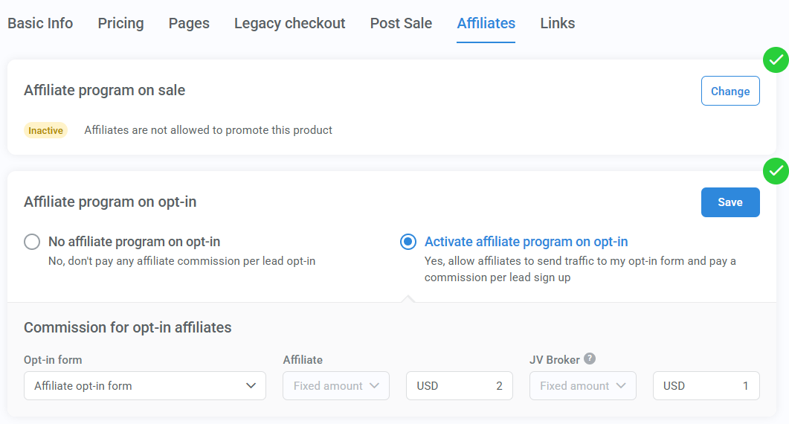The width and height of the screenshot is (789, 424).
Task: Open the Legacy checkout tab
Action: (x=289, y=23)
